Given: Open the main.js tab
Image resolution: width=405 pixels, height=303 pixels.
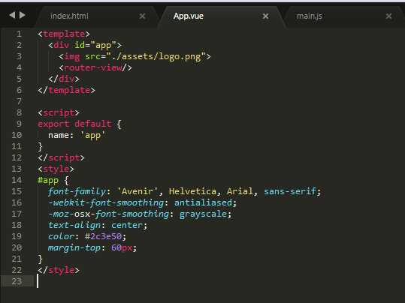Looking at the screenshot, I should [x=309, y=16].
